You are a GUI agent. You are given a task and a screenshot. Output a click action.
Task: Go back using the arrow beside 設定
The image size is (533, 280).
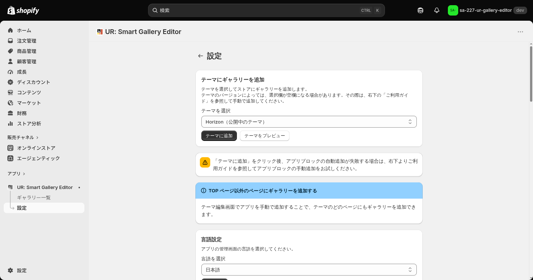coord(200,56)
